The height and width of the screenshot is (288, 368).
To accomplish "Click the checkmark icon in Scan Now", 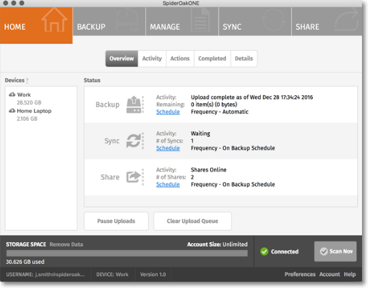I will pos(323,251).
